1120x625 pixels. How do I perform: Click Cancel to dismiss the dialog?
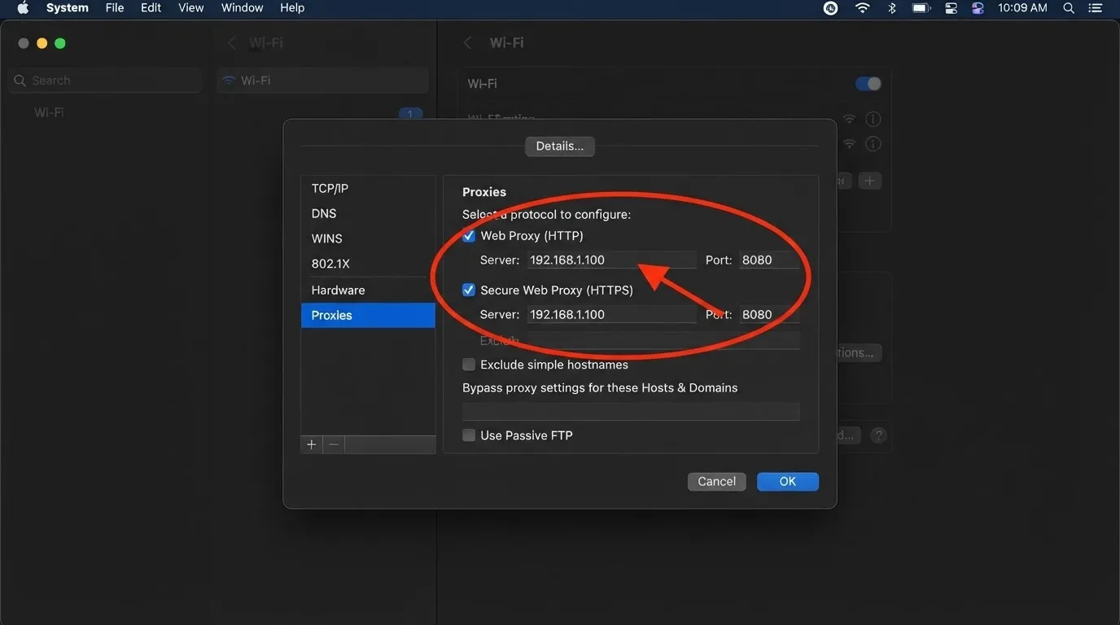(717, 482)
